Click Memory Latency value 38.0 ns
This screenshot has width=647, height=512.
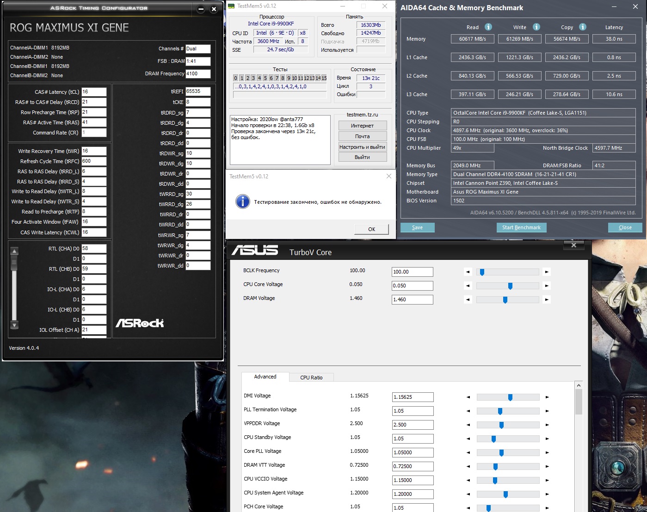[614, 39]
